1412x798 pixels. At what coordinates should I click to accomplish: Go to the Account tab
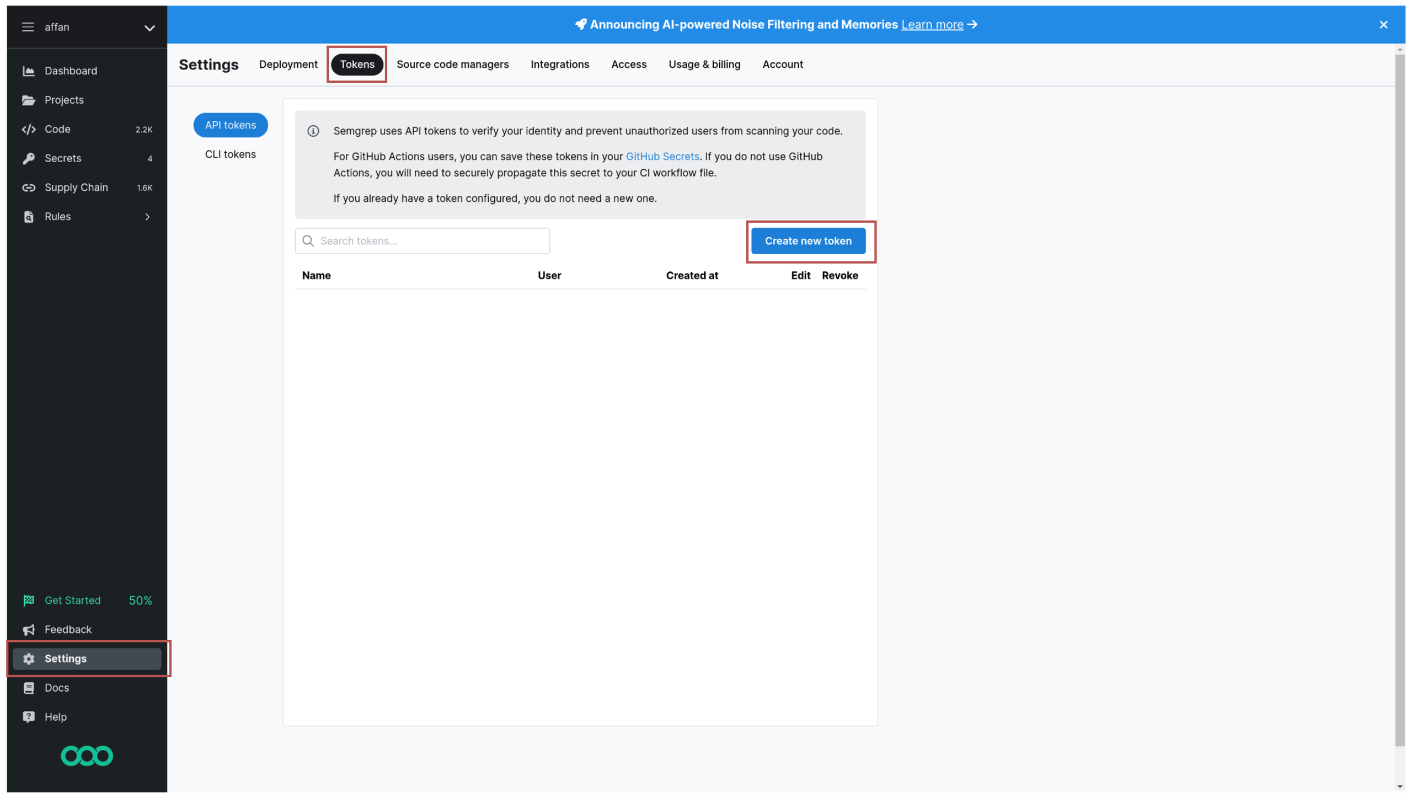782,64
